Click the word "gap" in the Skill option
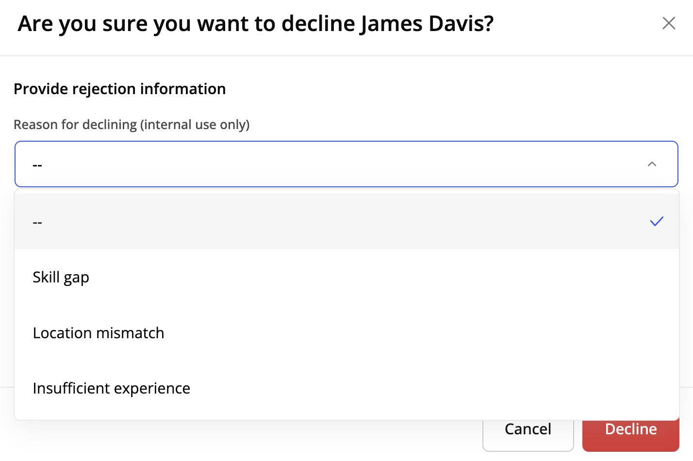 pos(76,278)
